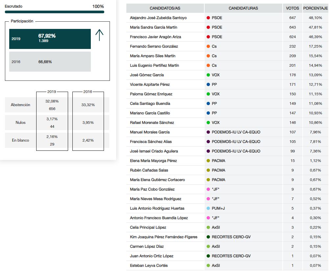This screenshot has width=330, height=274.
Task: Click the pink "JF" dot beside María Paz Cobo
Action: (208, 189)
